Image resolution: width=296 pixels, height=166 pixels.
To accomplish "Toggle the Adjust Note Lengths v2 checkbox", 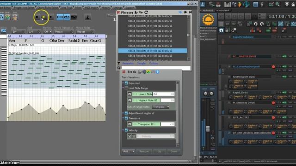I will coord(126,113).
